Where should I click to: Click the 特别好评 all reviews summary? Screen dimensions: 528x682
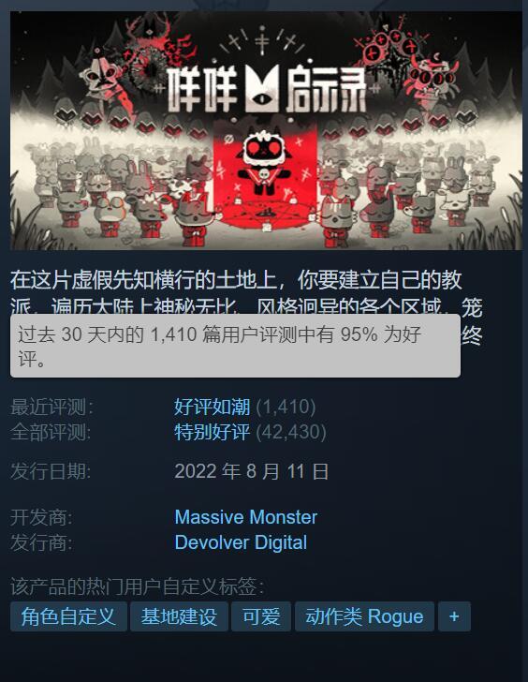point(213,432)
